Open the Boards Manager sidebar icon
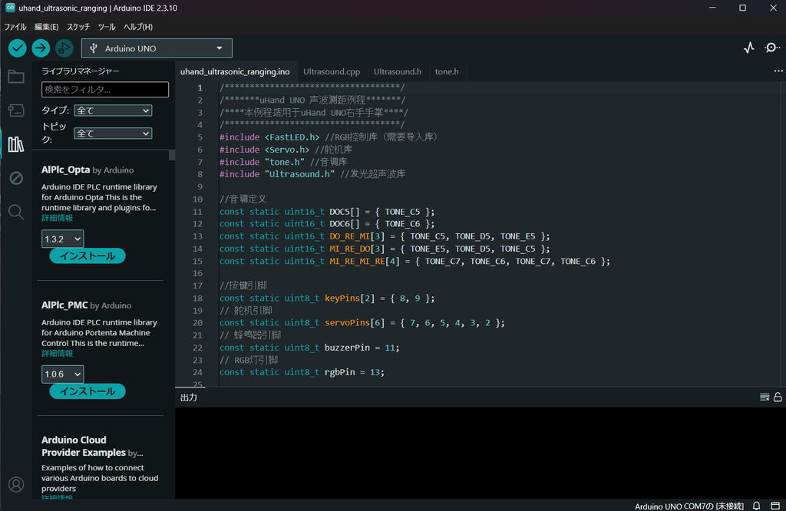Screen dimensions: 786x511 coord(16,110)
